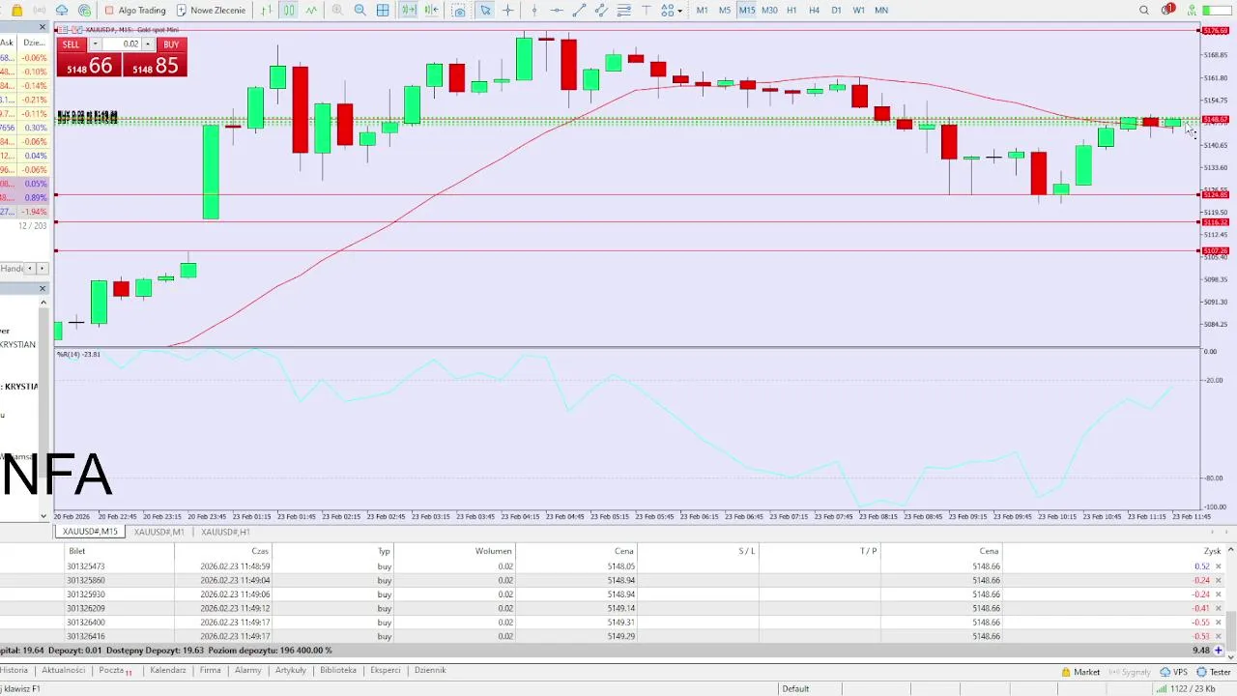1237x696 pixels.
Task: Switch to line chart display
Action: coord(311,11)
